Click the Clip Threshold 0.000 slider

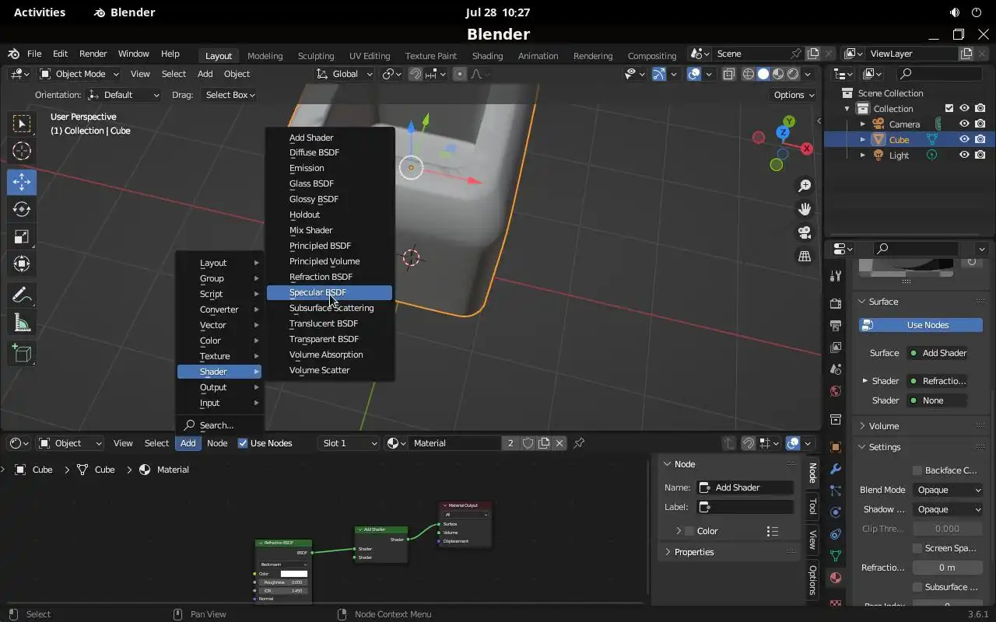pos(948,529)
